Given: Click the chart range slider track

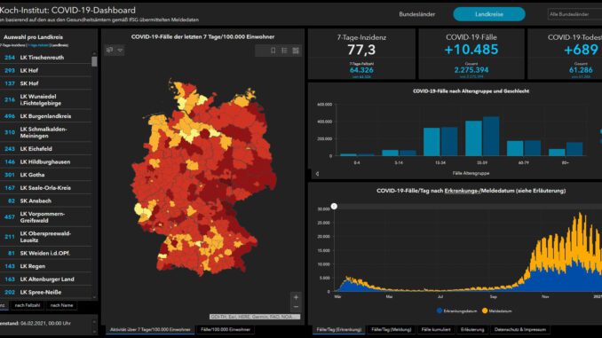Looking at the screenshot, I should pos(469,207).
